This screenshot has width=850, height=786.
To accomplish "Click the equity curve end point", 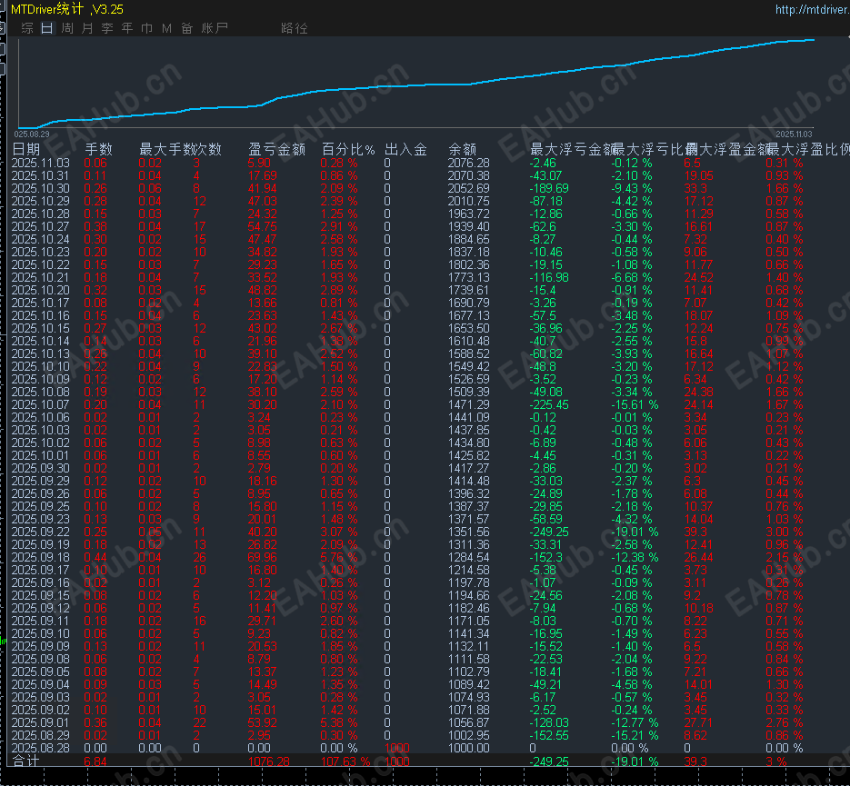I will (814, 40).
